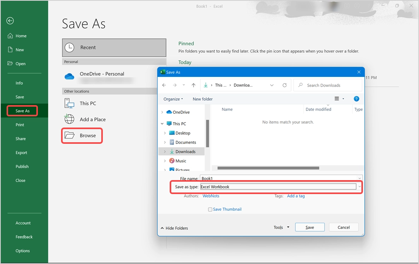Open the Export menu item

click(21, 153)
